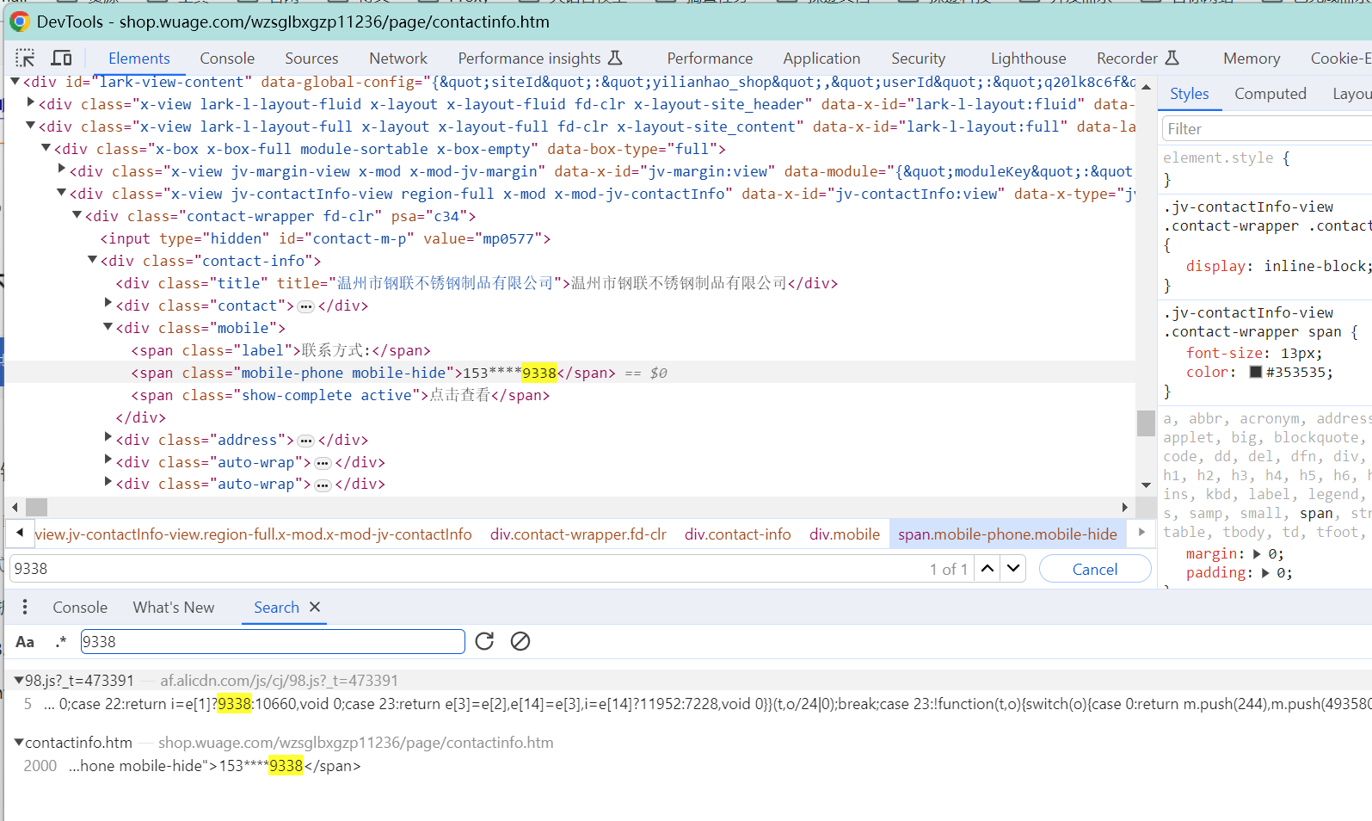Collapse the contact-info div node
Image resolution: width=1372 pixels, height=821 pixels.
click(92, 261)
